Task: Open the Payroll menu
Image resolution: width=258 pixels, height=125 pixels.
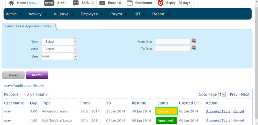Action: point(119,14)
